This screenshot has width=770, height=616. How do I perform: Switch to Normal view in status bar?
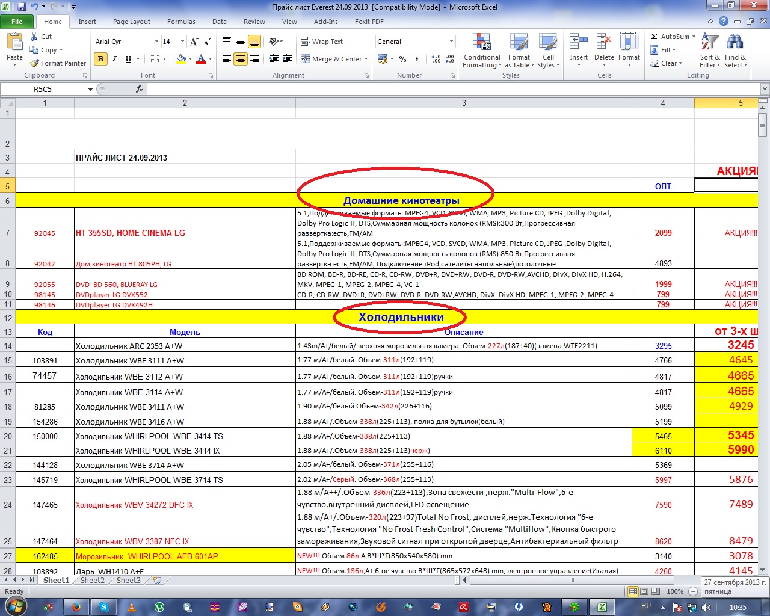[x=633, y=592]
